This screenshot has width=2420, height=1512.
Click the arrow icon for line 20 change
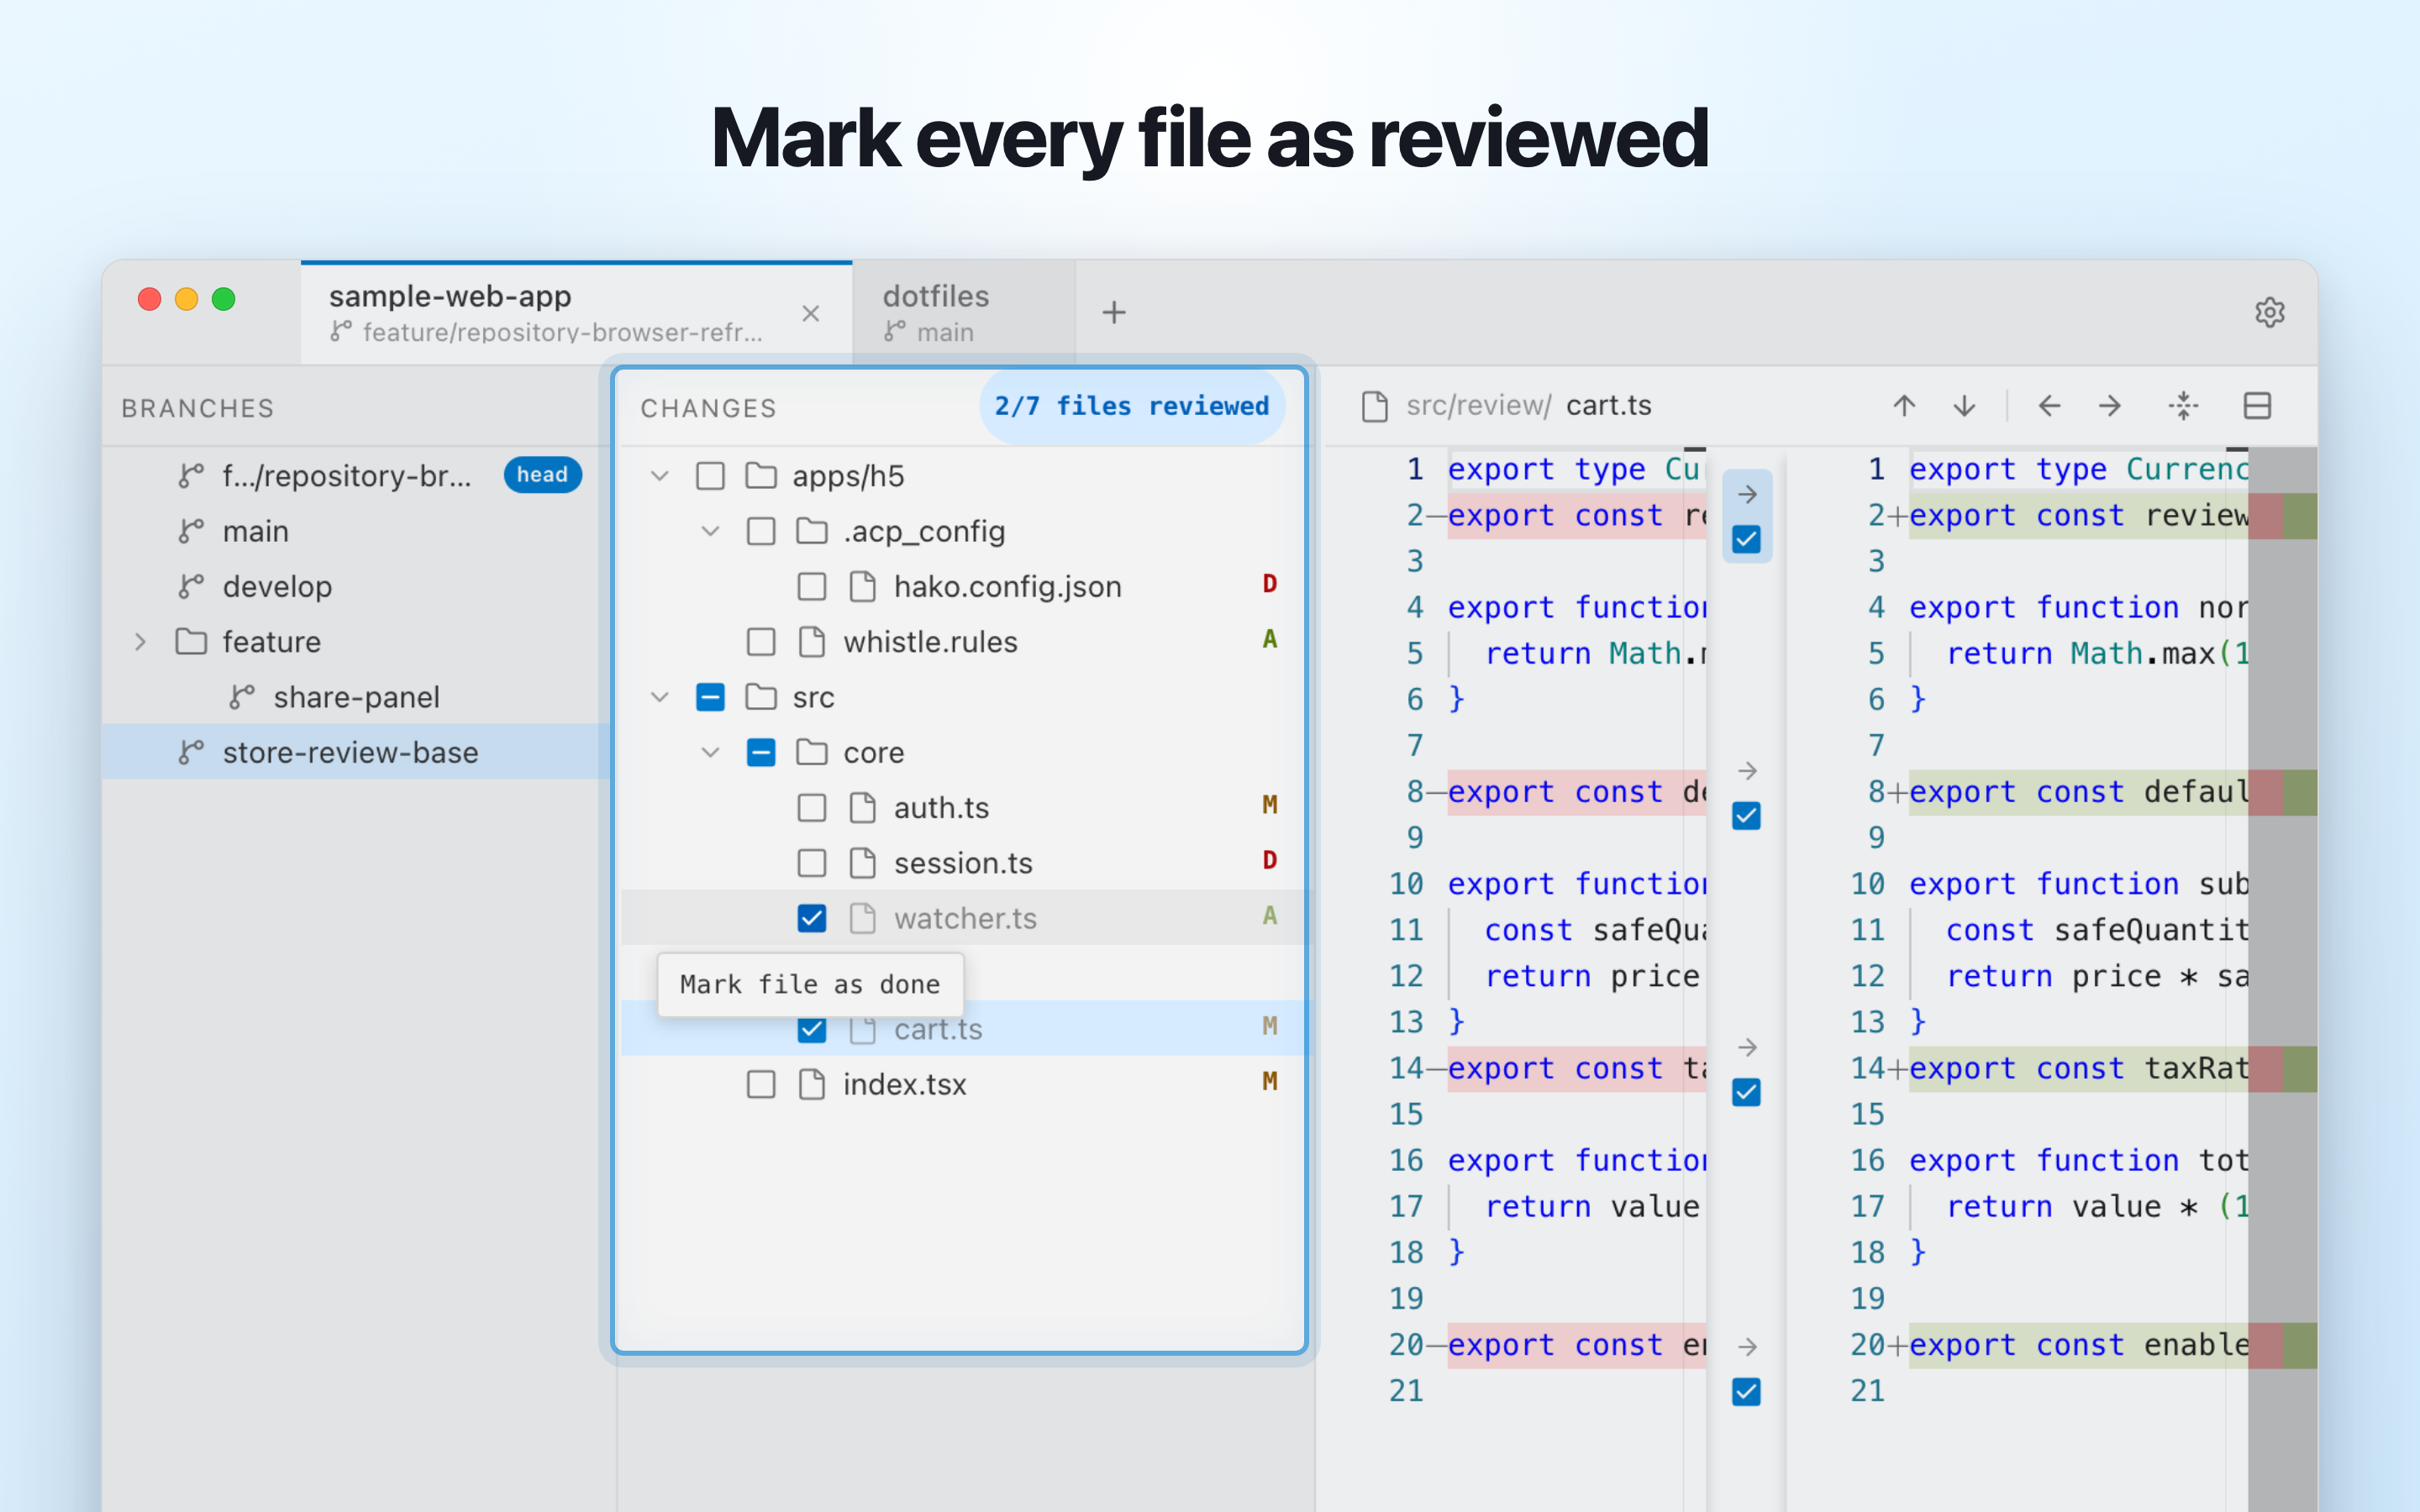pyautogui.click(x=1747, y=1347)
